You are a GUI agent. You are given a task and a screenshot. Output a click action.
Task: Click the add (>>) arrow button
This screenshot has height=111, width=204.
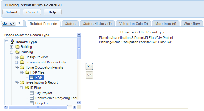point(89,66)
